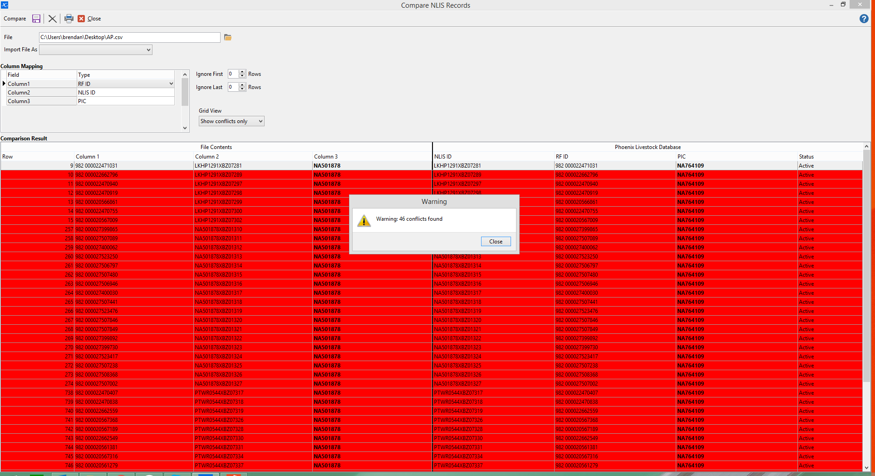This screenshot has height=476, width=875.
Task: Click row 746 cell 982 000020561279 in File Contents
Action: pyautogui.click(x=134, y=466)
